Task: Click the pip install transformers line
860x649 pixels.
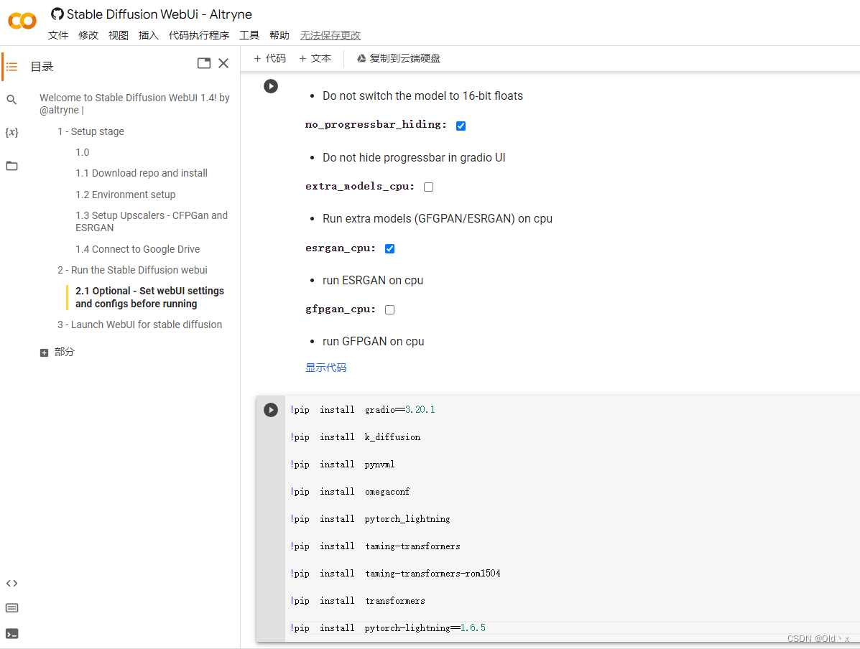Action: coord(358,601)
